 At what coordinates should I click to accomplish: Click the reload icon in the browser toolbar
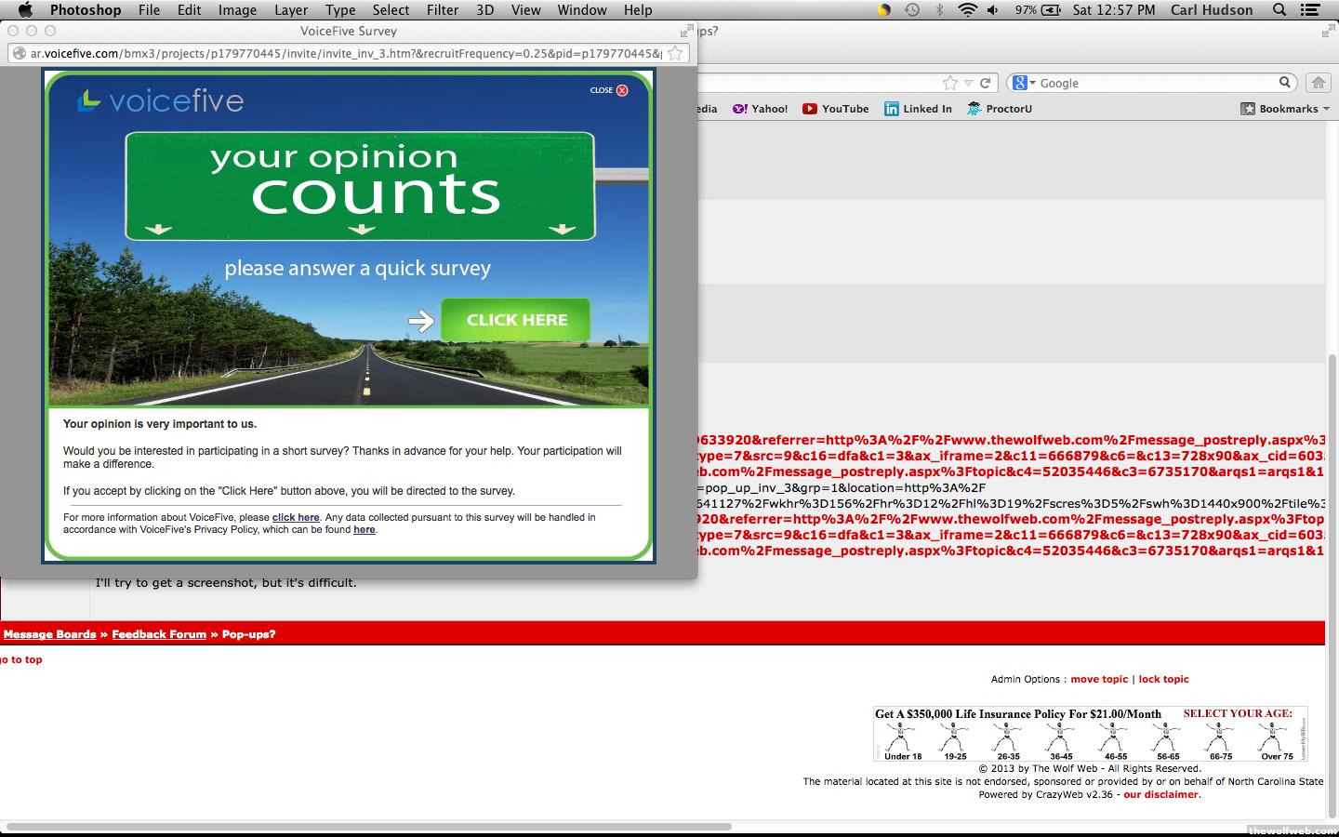point(986,83)
